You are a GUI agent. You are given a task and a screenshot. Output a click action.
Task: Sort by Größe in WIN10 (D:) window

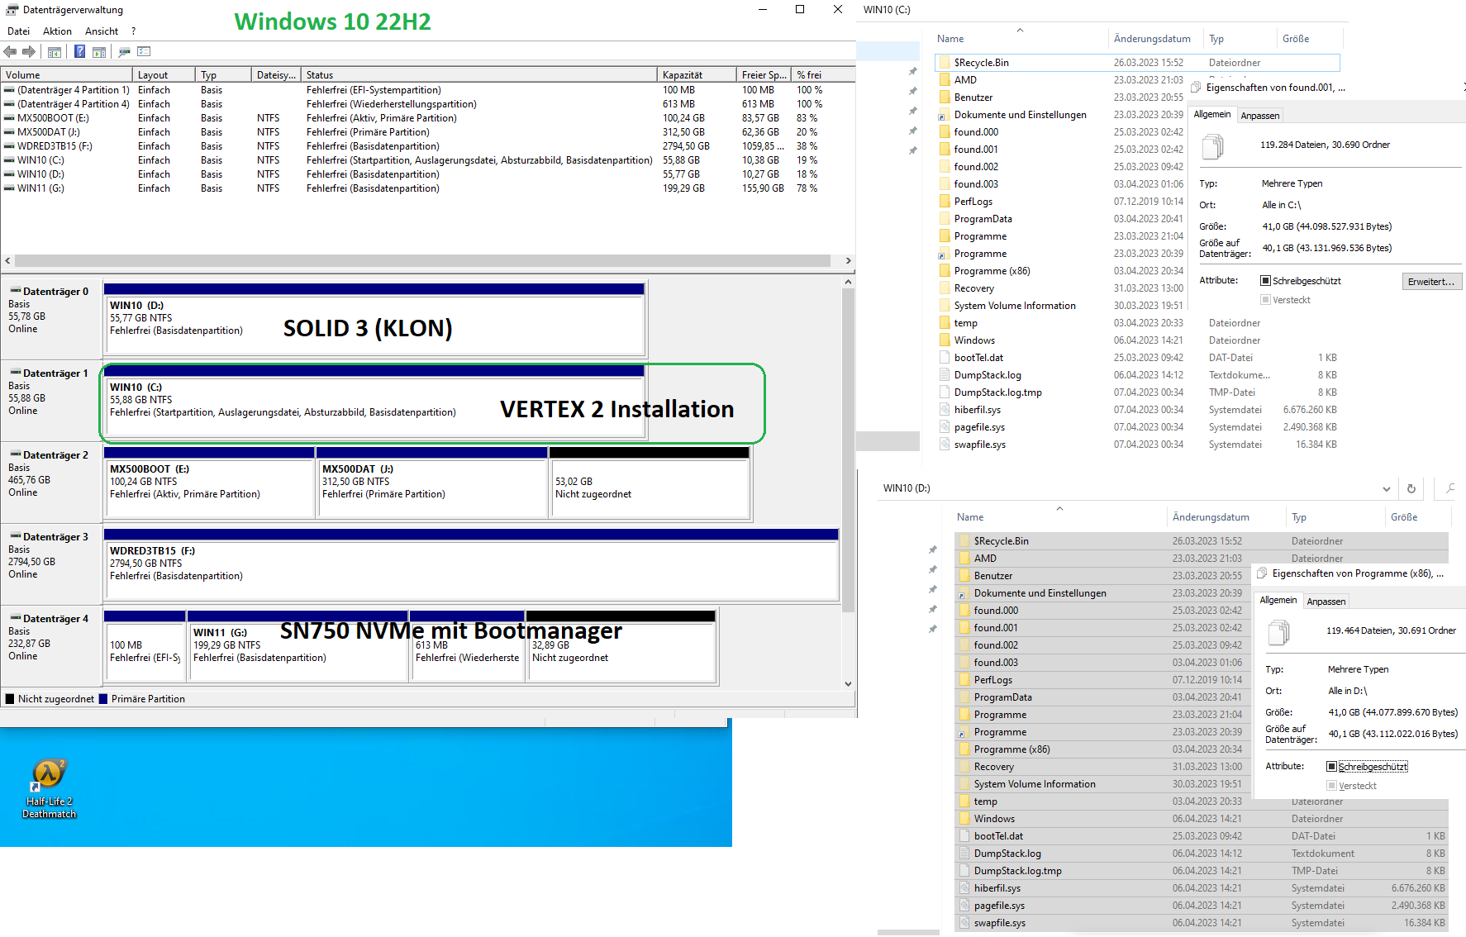tap(1417, 517)
